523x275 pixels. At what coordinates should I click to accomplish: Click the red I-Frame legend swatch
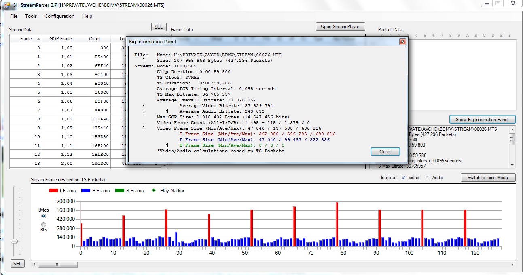pyautogui.click(x=53, y=191)
